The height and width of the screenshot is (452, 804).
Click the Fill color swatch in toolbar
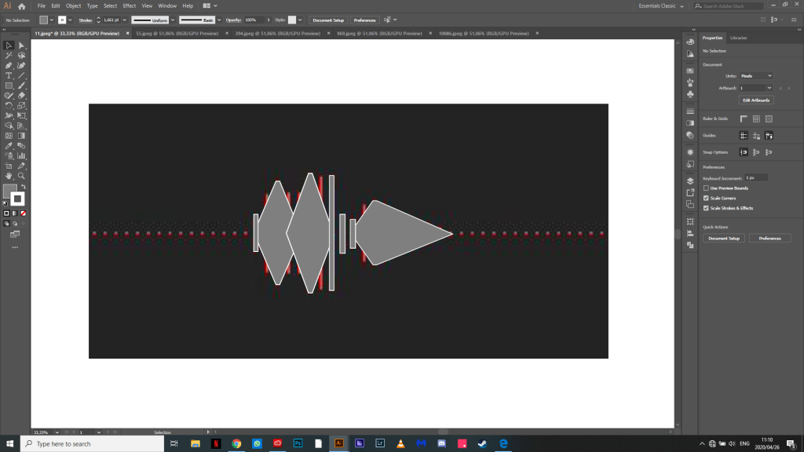[x=10, y=191]
